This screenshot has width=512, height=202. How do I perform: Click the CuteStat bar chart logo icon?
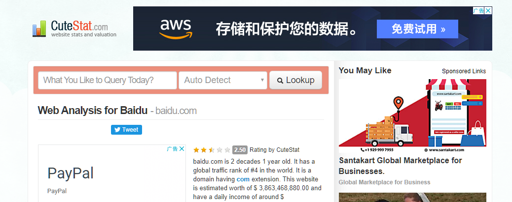tap(39, 29)
